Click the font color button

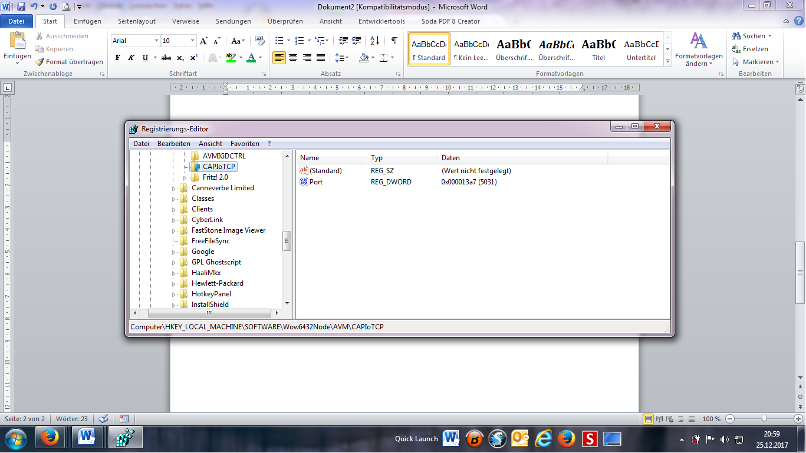(x=251, y=58)
